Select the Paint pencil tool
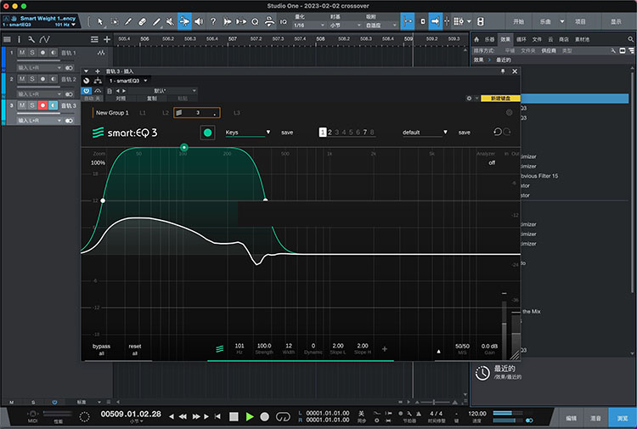This screenshot has height=429, width=637. 156,21
